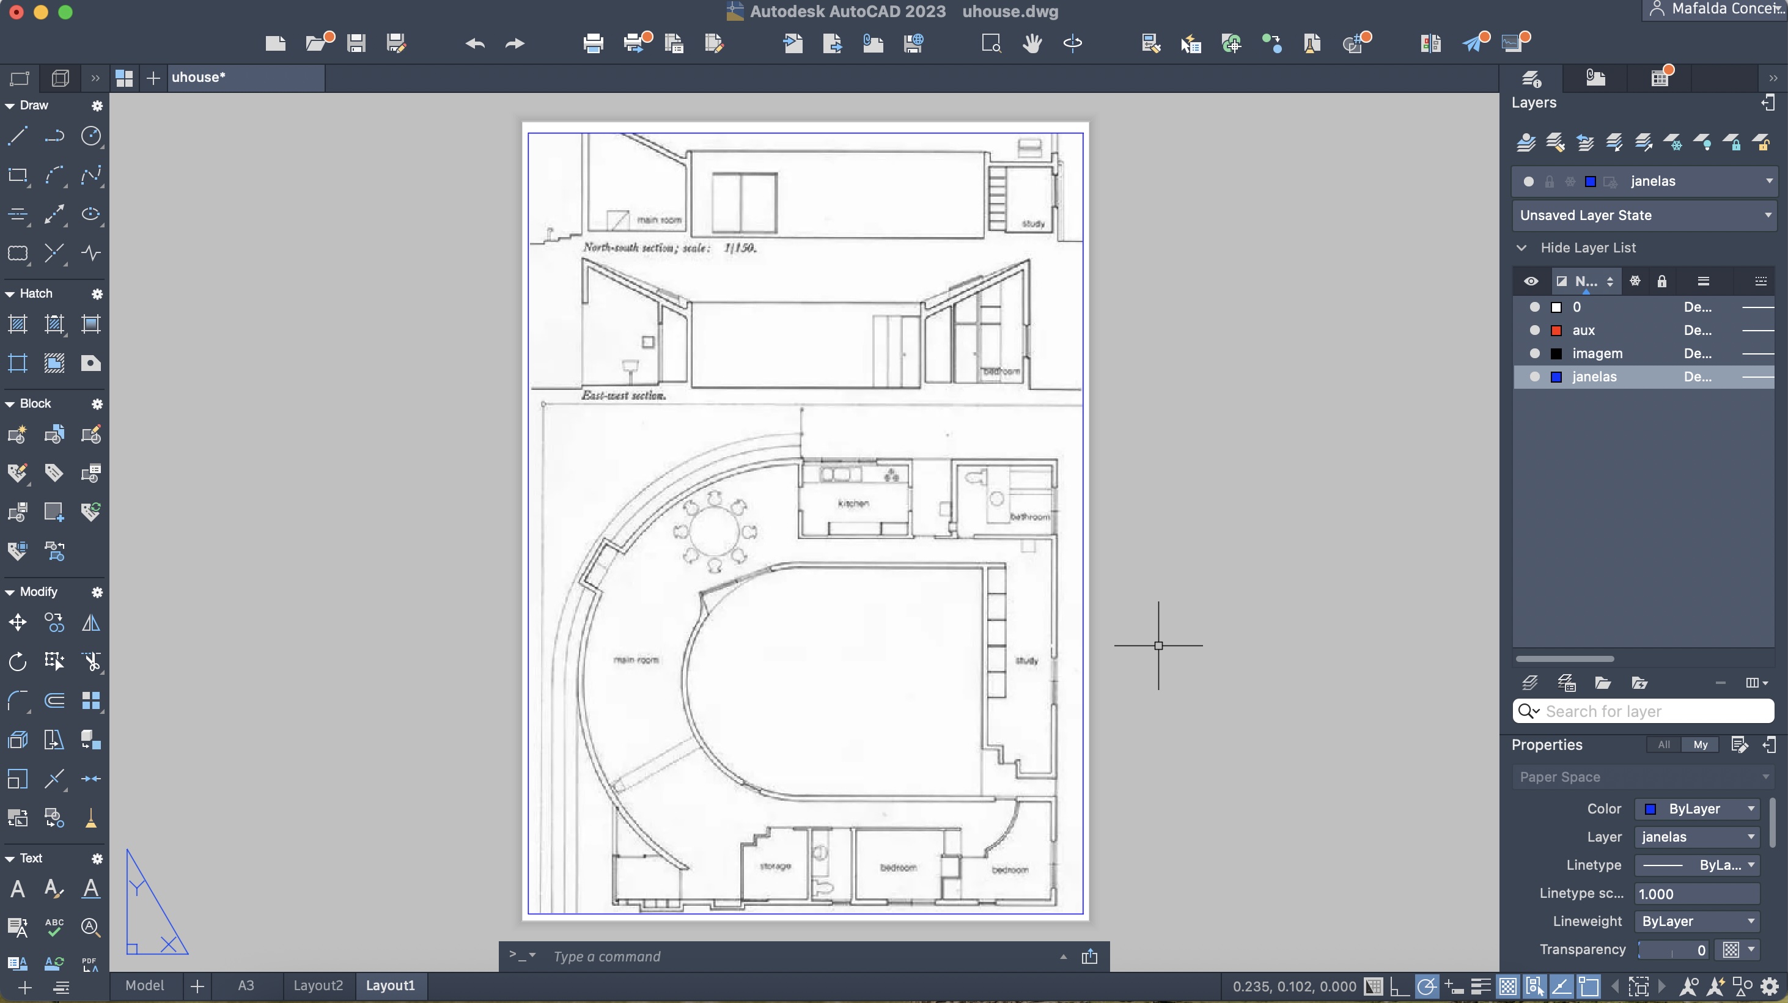This screenshot has width=1788, height=1003.
Task: Select the Pan hand tool in the toolbar
Action: coord(1032,44)
